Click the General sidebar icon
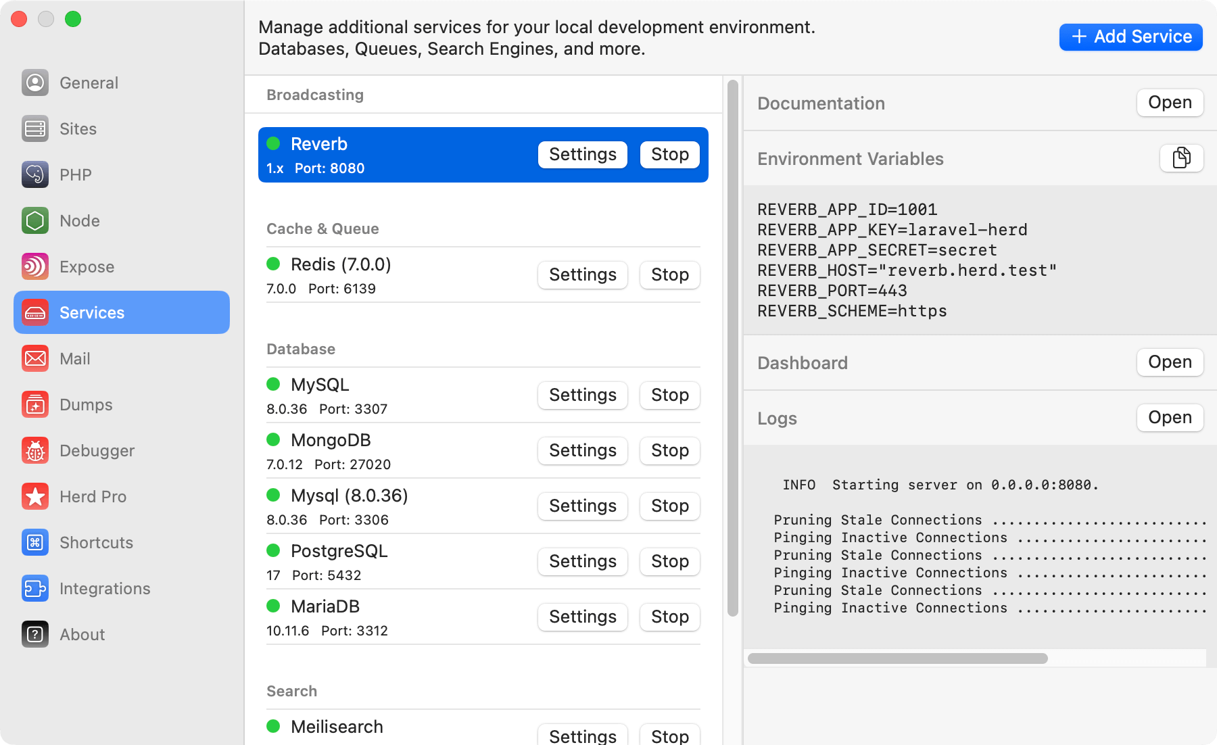 point(35,82)
